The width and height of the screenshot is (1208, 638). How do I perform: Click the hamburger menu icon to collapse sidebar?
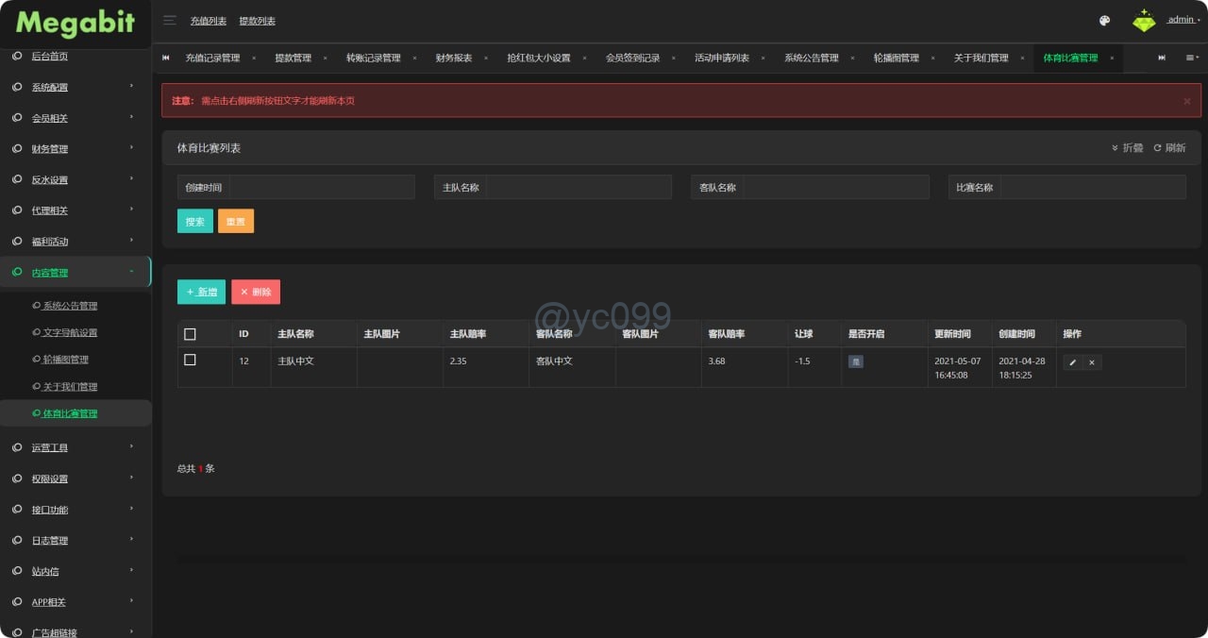(170, 20)
